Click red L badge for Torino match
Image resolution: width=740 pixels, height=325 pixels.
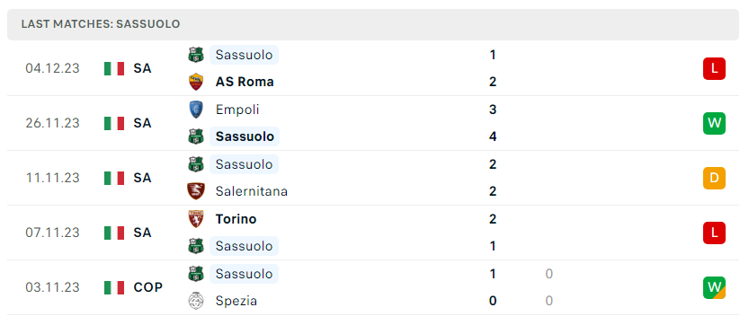(714, 233)
